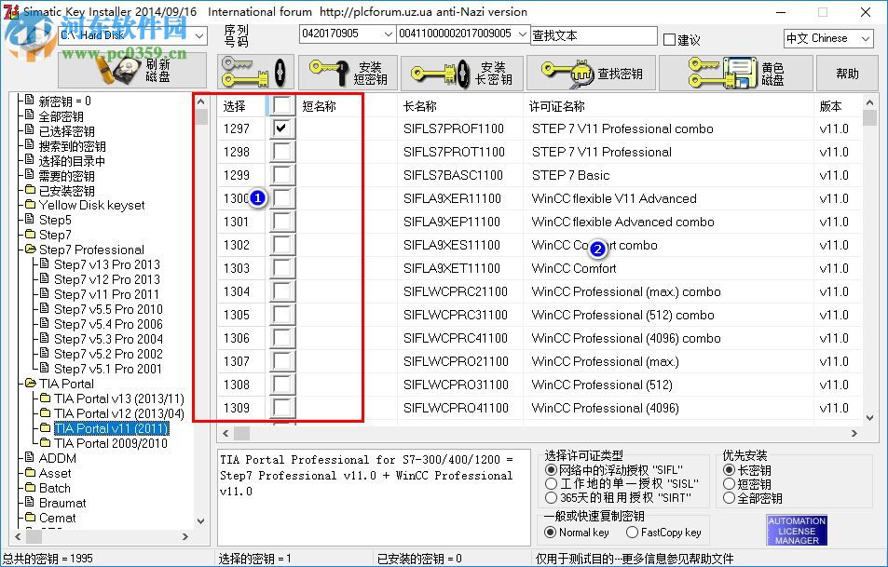Open the C:\ Hard Disk drive dropdown
Viewport: 888px width, 567px height.
[x=198, y=35]
